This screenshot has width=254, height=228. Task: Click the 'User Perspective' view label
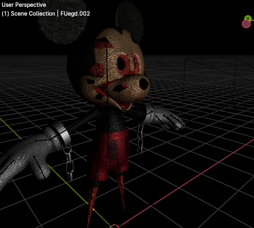[24, 5]
